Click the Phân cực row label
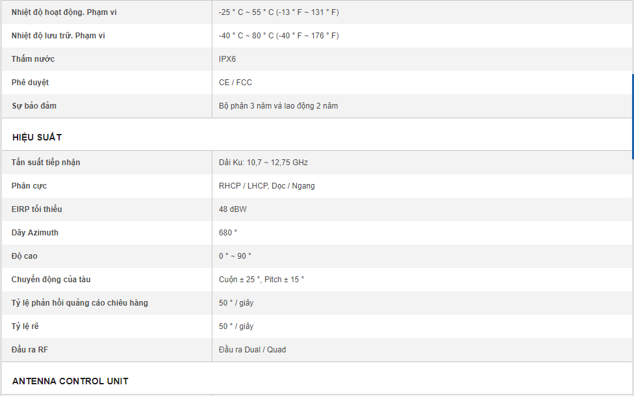This screenshot has width=634, height=396. [x=29, y=186]
